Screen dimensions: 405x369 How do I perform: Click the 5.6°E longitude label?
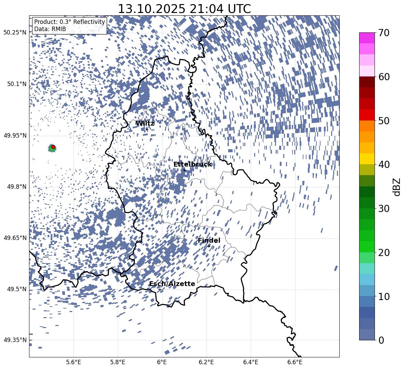(x=74, y=362)
